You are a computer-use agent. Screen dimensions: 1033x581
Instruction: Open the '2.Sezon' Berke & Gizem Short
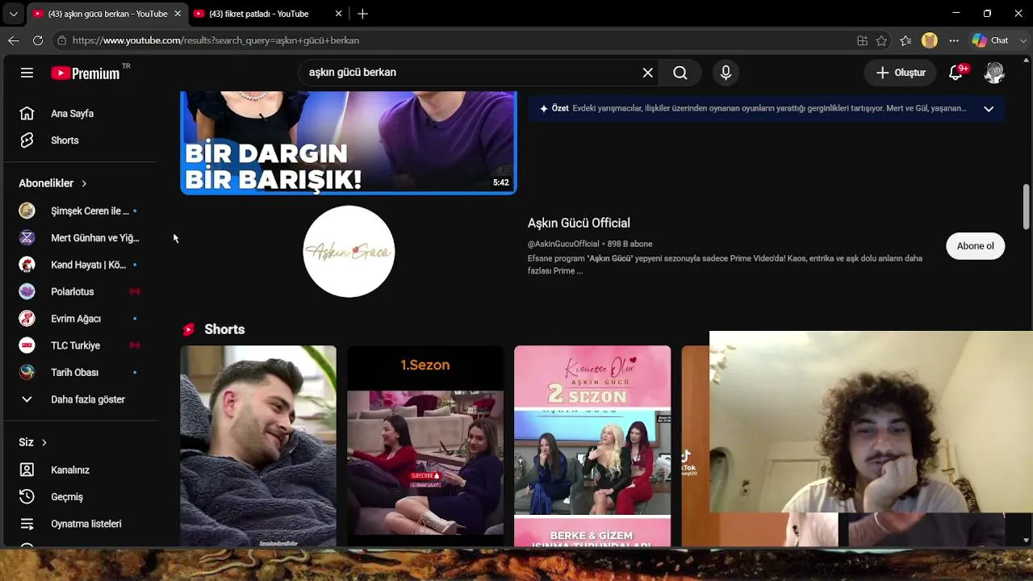(x=592, y=446)
